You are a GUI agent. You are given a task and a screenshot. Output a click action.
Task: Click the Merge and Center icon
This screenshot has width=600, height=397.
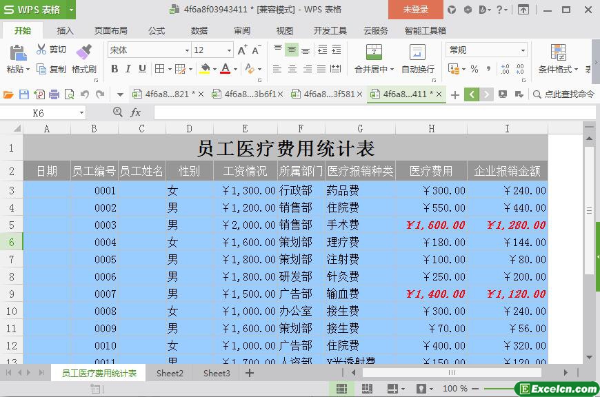(x=374, y=52)
